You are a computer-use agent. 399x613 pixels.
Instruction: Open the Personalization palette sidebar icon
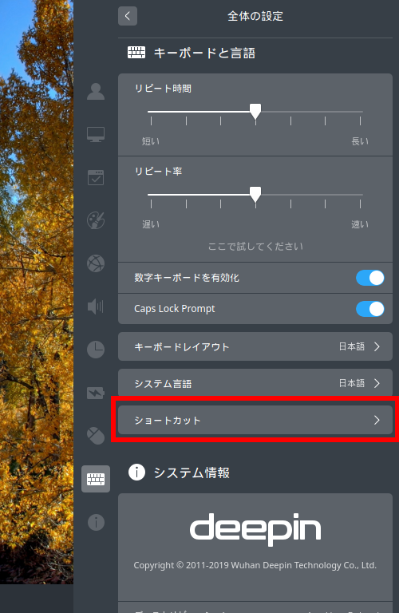tap(96, 220)
